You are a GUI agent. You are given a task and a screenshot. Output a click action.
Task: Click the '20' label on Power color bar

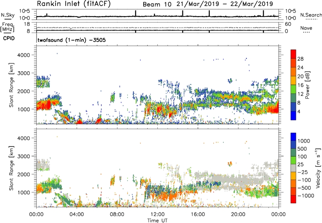tap(300, 76)
